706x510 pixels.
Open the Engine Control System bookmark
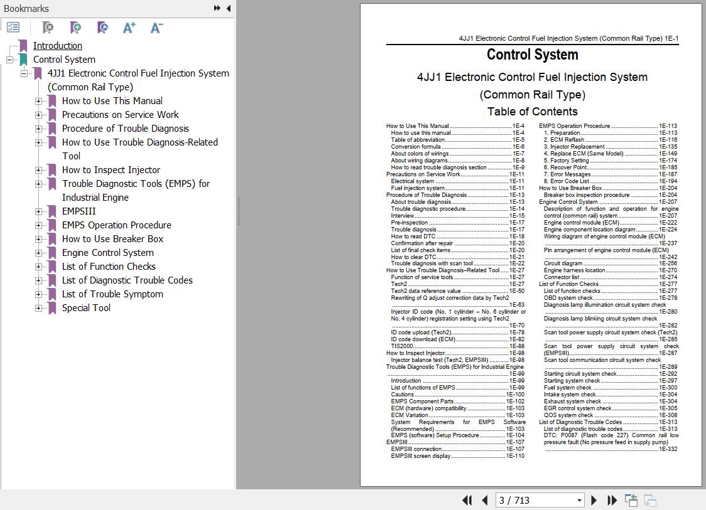pyautogui.click(x=108, y=253)
